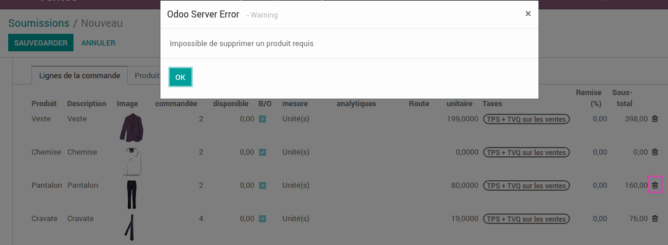Toggle B/O checkbox for Chemise
Screen dimensions: 668x245
pyautogui.click(x=263, y=152)
